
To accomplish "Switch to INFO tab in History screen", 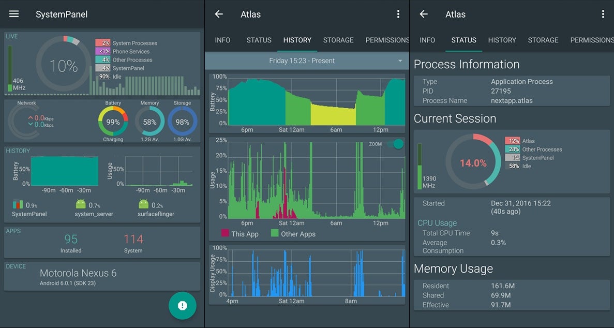I will click(222, 40).
